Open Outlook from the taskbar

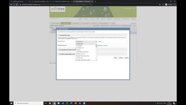(x=63, y=103)
